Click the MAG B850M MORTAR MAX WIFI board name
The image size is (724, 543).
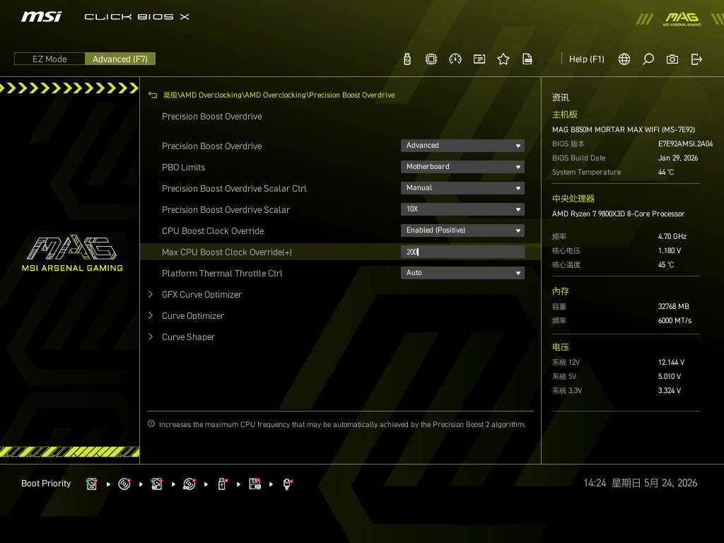click(624, 130)
